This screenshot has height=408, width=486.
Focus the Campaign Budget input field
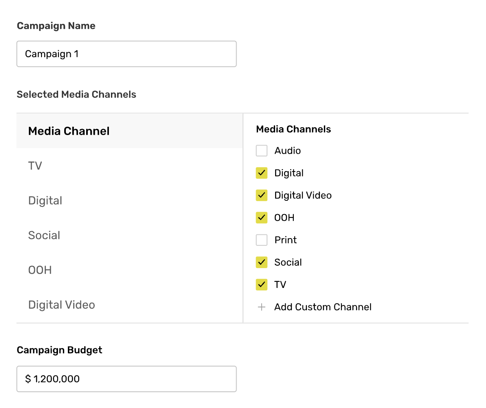[x=126, y=379]
